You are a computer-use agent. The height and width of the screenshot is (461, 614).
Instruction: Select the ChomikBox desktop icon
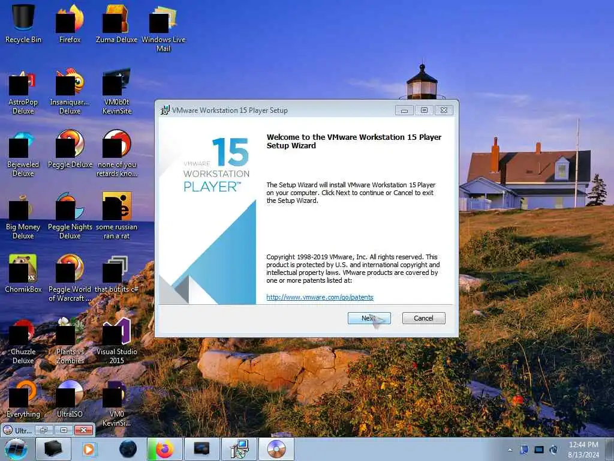23,274
